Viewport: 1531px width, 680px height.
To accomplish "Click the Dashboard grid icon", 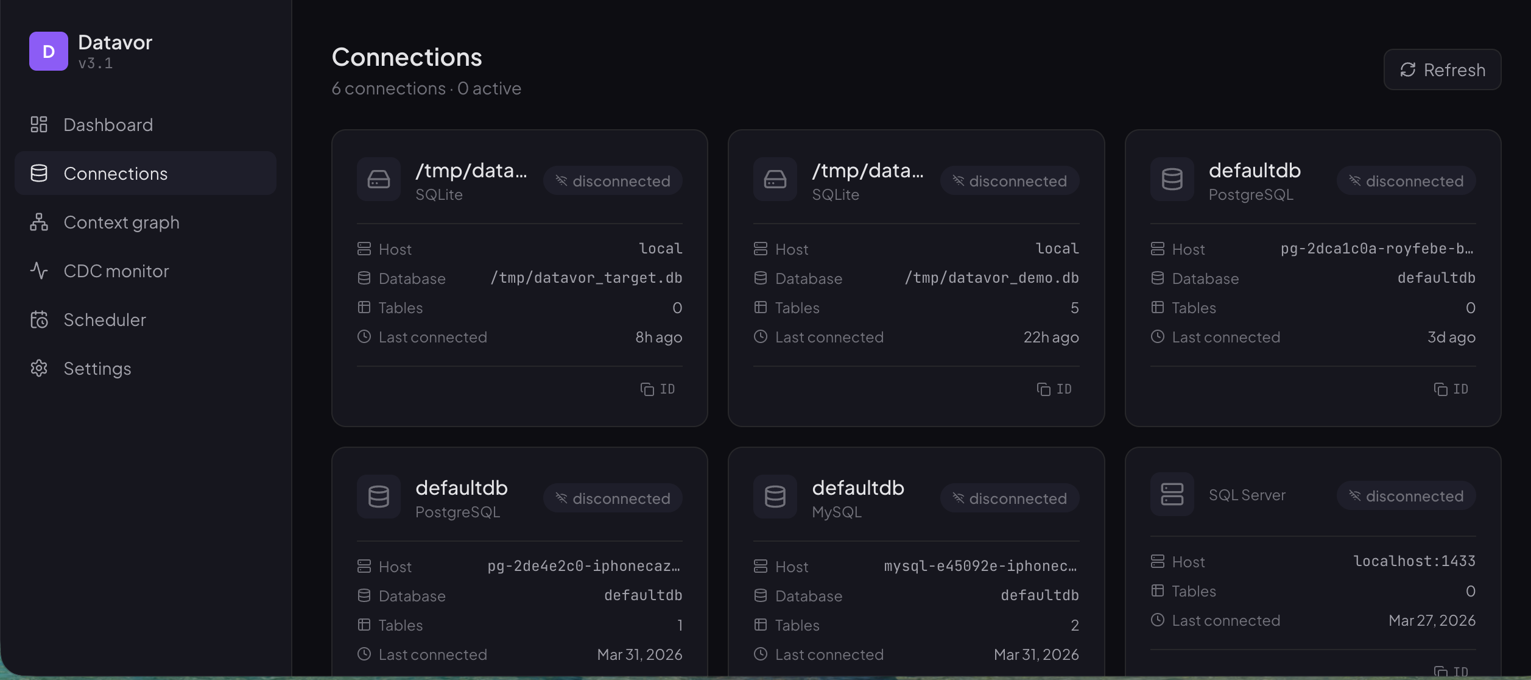I will click(x=39, y=124).
